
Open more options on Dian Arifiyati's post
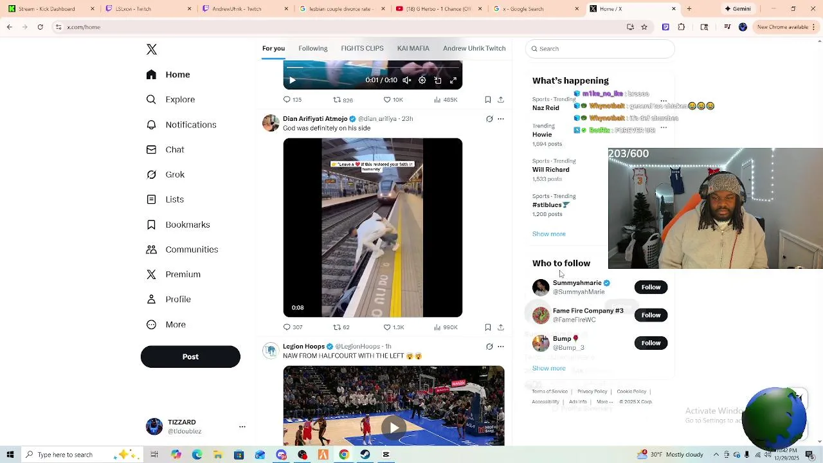click(501, 119)
